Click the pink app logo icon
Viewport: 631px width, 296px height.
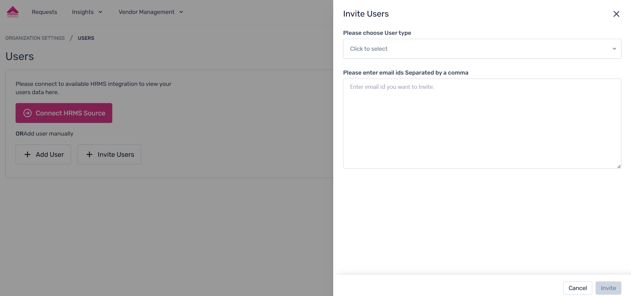pyautogui.click(x=13, y=12)
